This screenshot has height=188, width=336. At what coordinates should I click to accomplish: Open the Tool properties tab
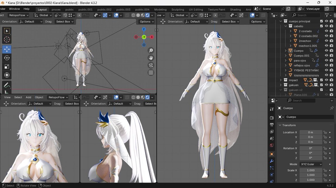coord(271,109)
